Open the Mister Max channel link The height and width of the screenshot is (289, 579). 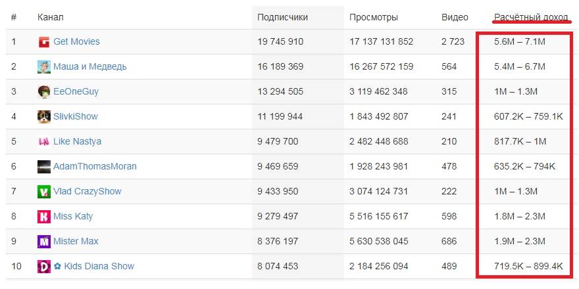click(x=76, y=242)
